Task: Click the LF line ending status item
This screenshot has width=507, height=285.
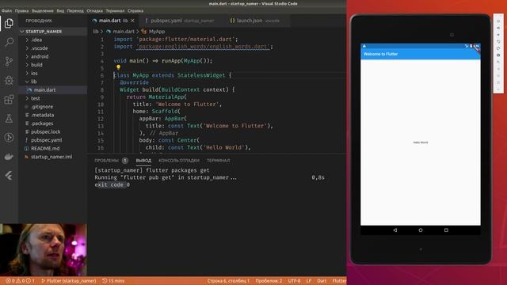Action: pos(309,281)
